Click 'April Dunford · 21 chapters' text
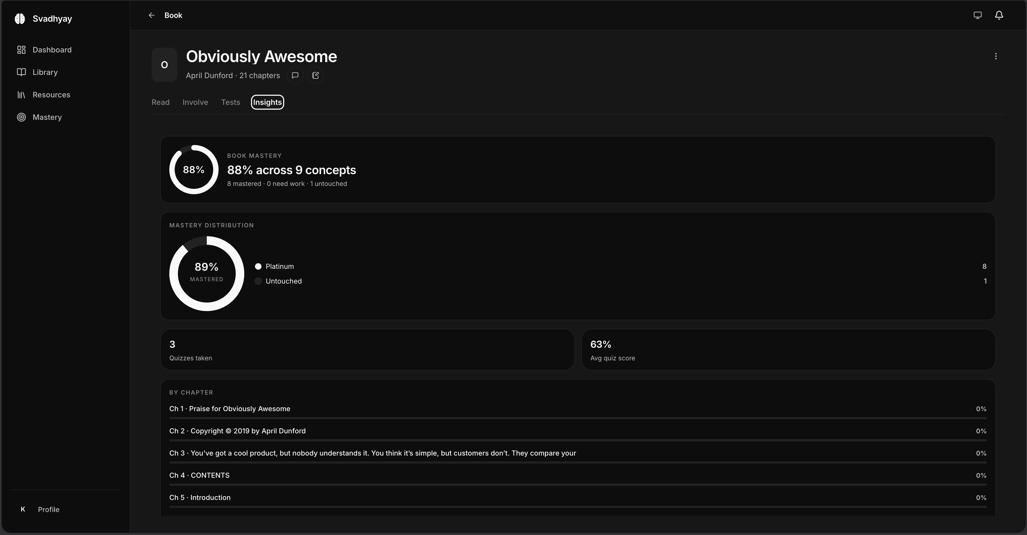1027x535 pixels. click(x=233, y=76)
